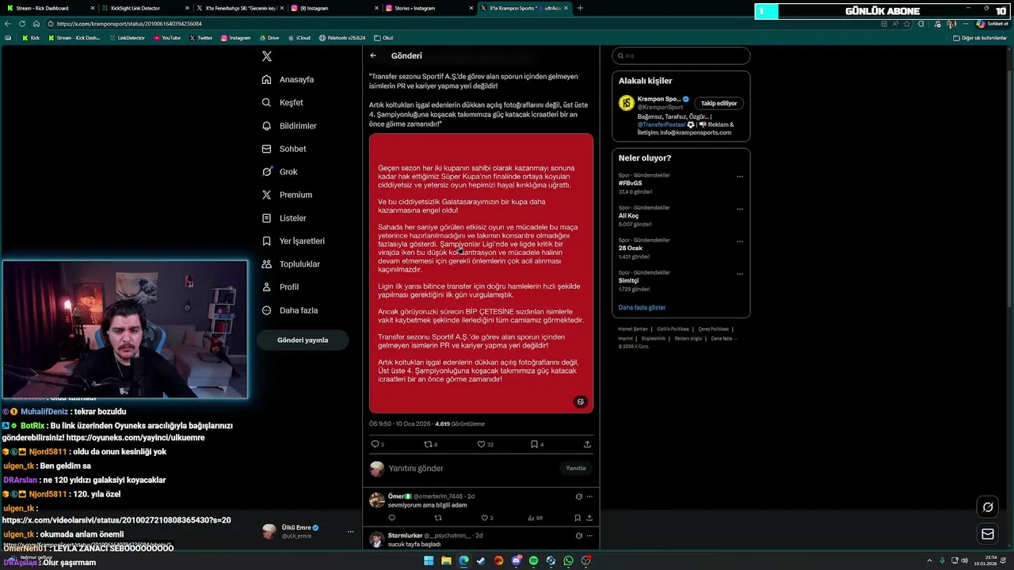This screenshot has width=1014, height=570.
Task: Open WhatsApp from taskbar
Action: [568, 560]
